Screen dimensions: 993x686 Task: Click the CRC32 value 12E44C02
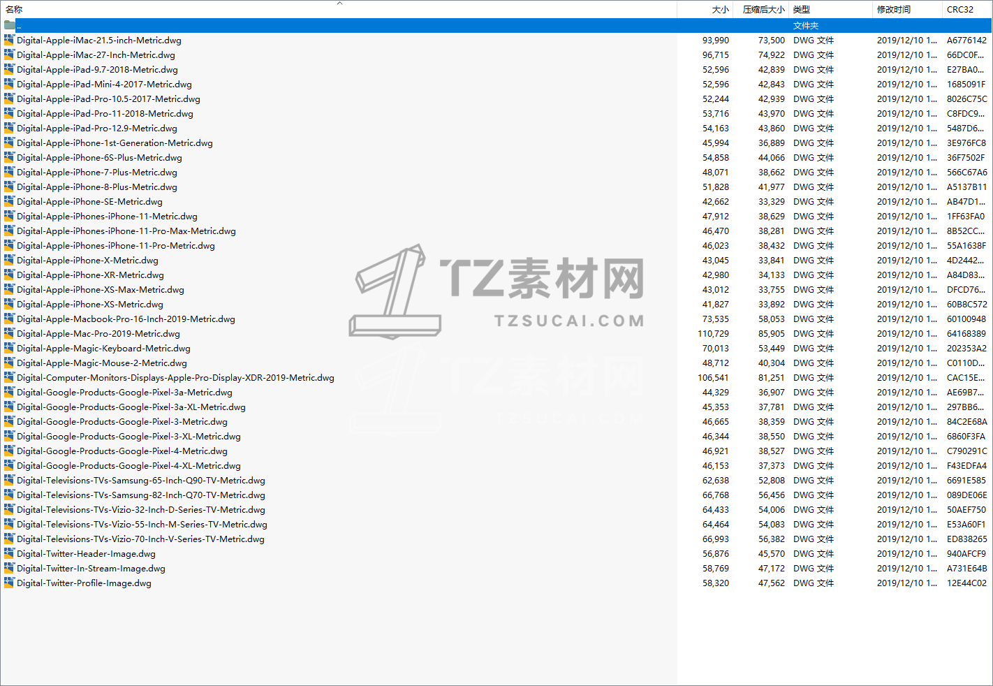pyautogui.click(x=967, y=583)
